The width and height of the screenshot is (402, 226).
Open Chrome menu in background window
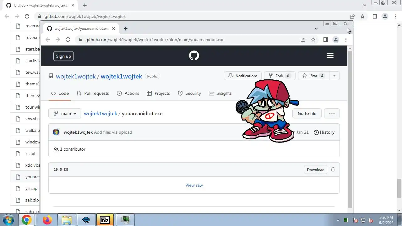(395, 16)
